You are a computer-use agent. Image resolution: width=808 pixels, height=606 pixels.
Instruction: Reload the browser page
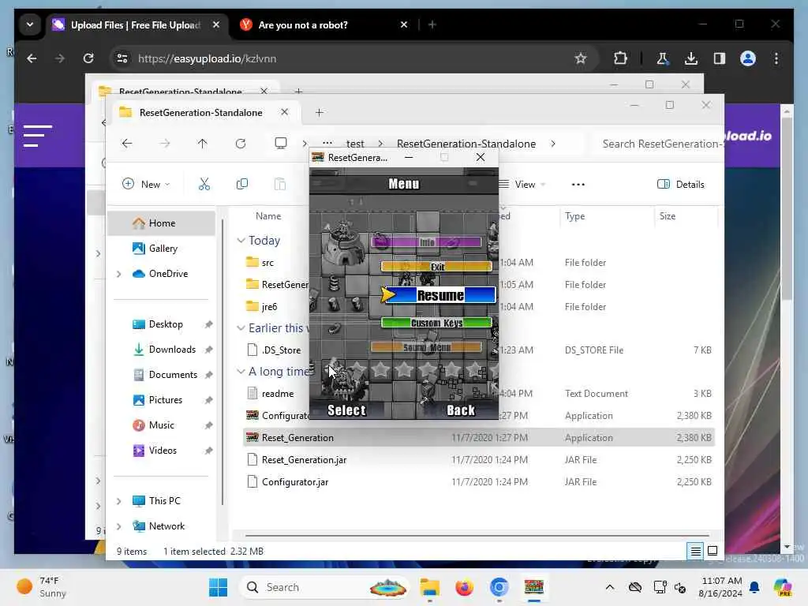(88, 58)
